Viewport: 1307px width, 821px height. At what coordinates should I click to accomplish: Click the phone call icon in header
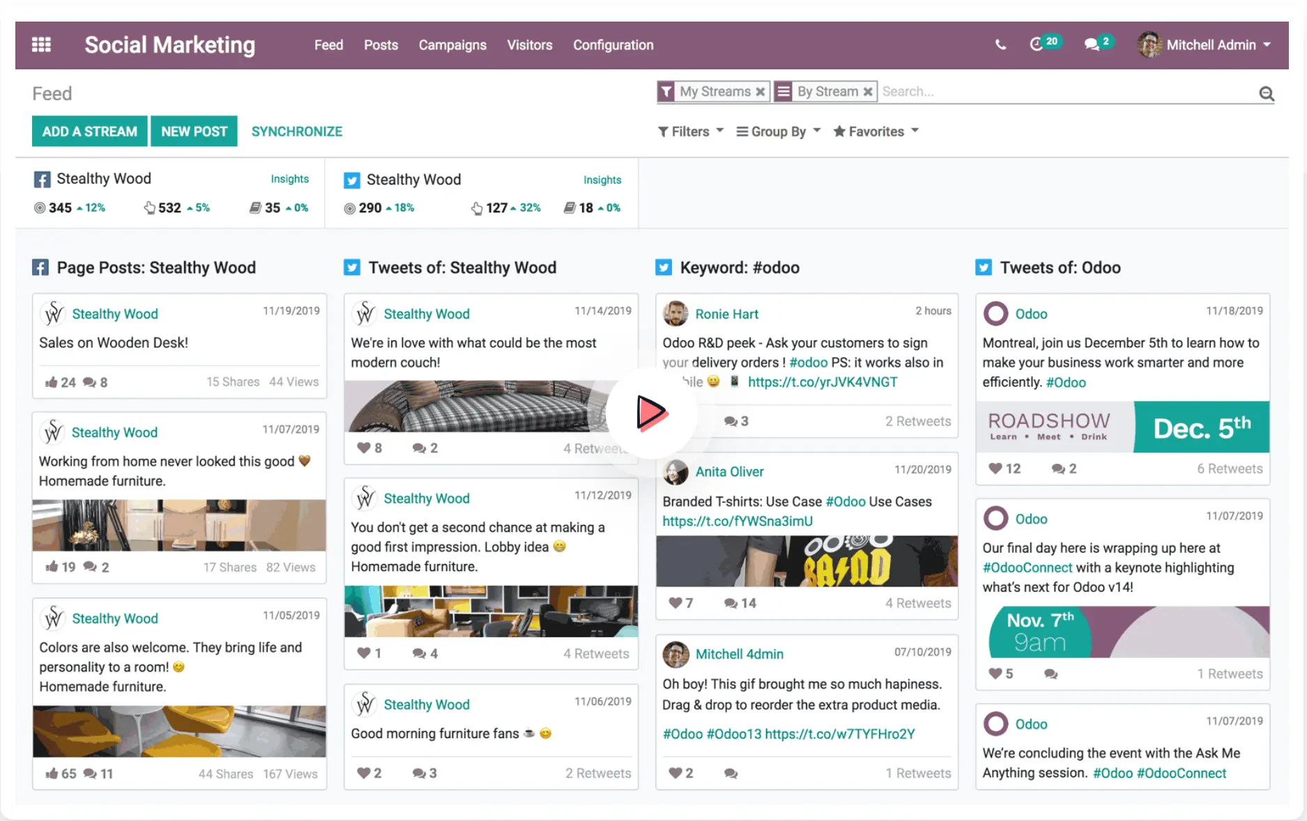tap(1000, 45)
